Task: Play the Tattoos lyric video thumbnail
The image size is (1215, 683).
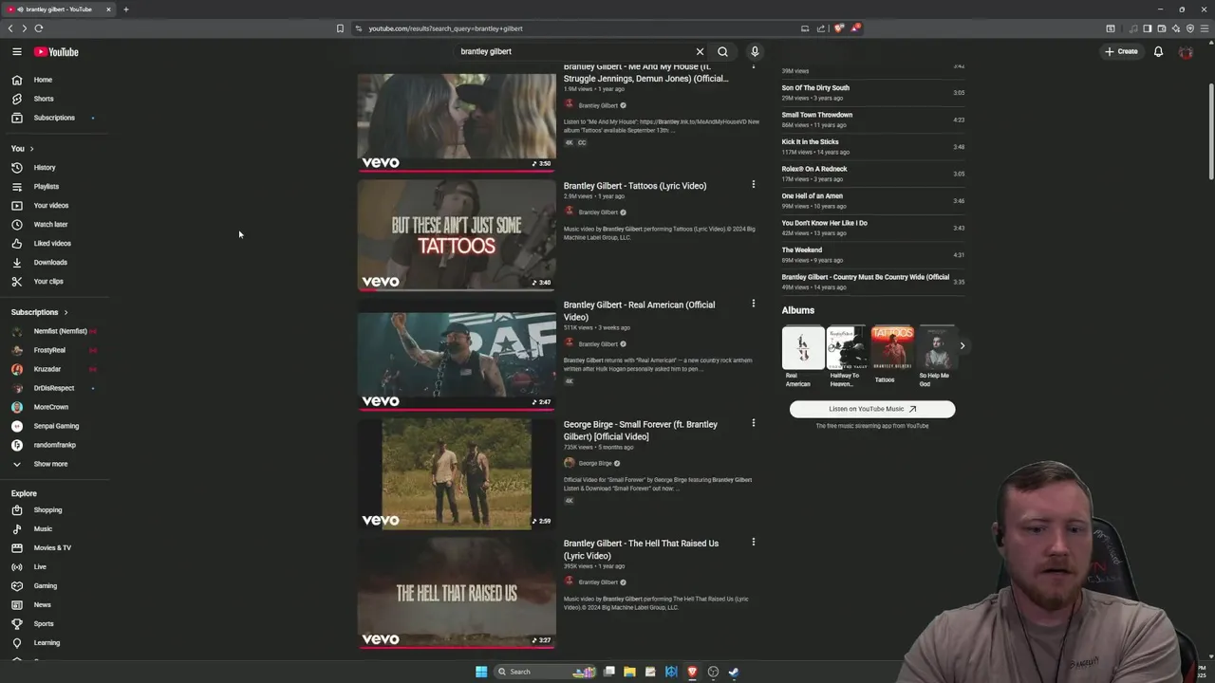Action: [457, 234]
